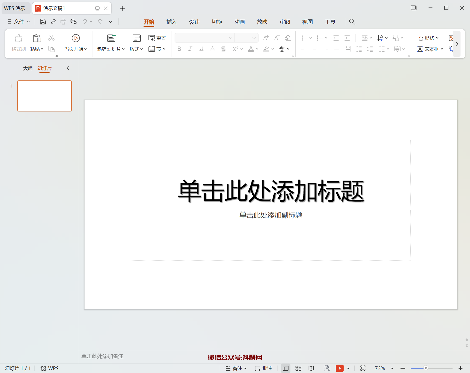Image resolution: width=470 pixels, height=373 pixels.
Task: Switch to the 大纲 outline tab
Action: (28, 68)
